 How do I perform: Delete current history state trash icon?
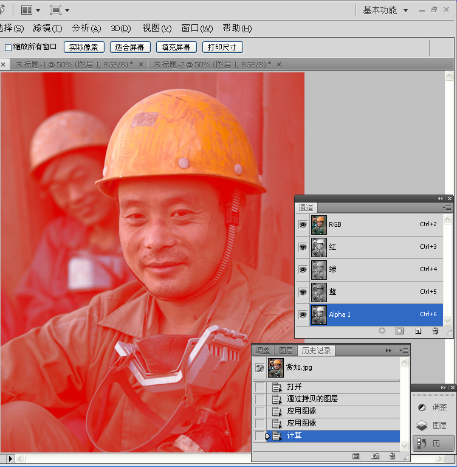tap(392, 456)
